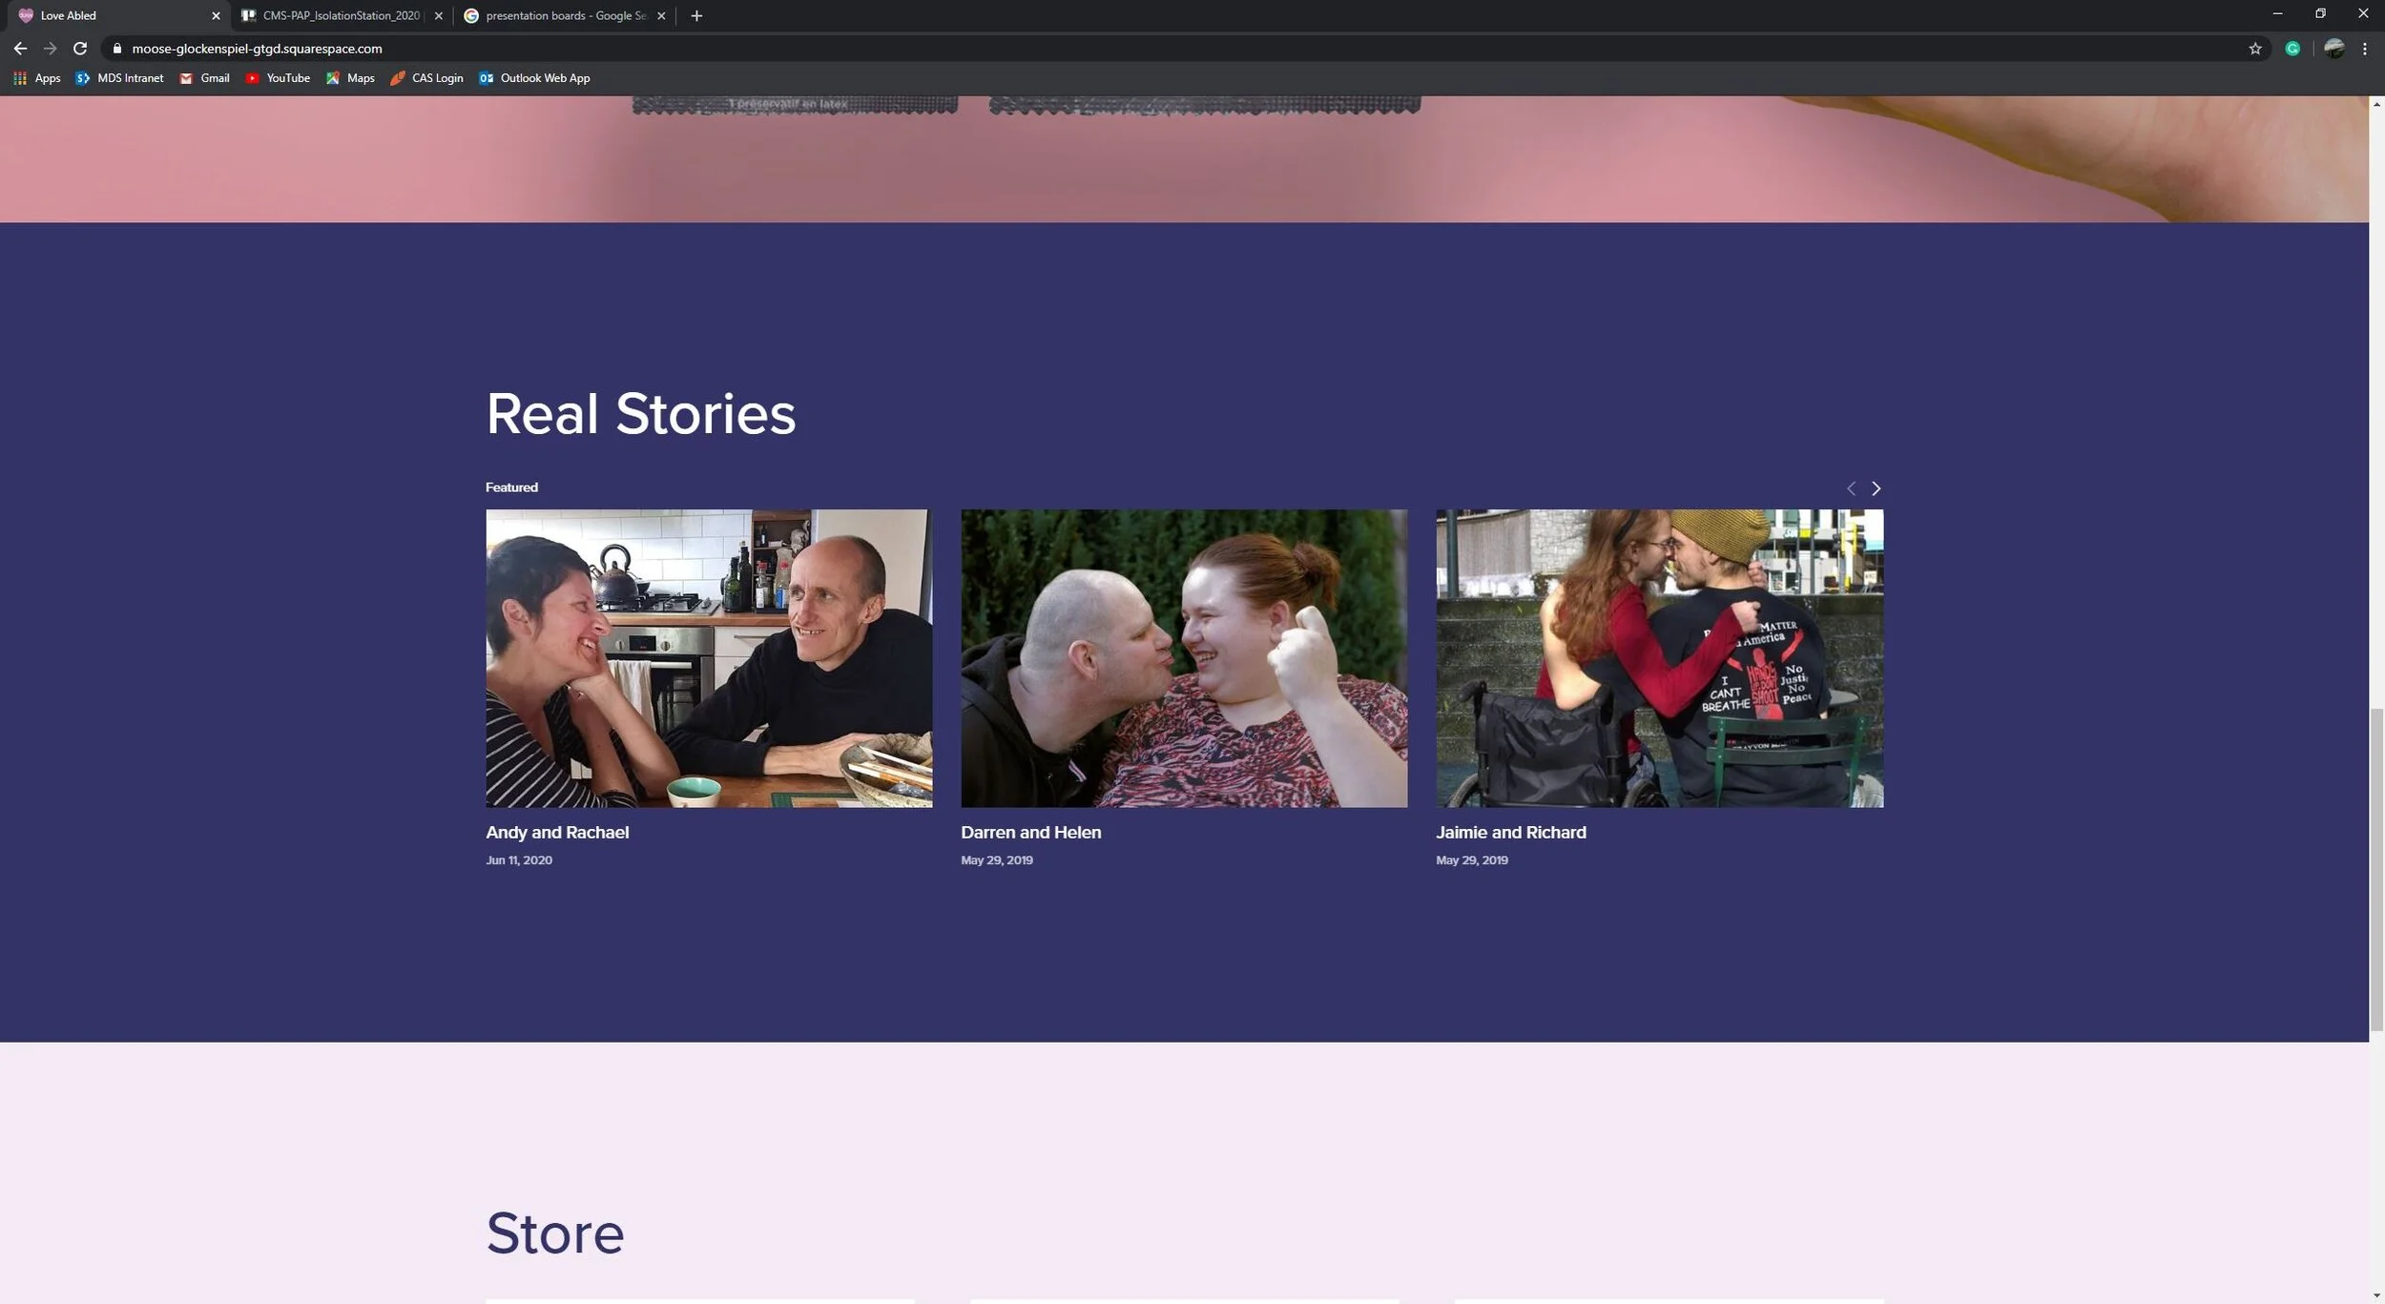The width and height of the screenshot is (2385, 1304).
Task: Click the vertical page scrollbar thumb
Action: 2376,868
